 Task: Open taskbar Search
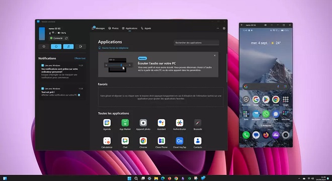tap(136, 178)
